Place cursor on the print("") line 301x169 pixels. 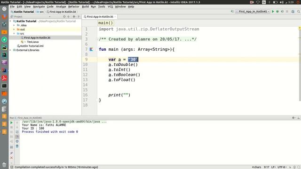pyautogui.click(x=119, y=95)
